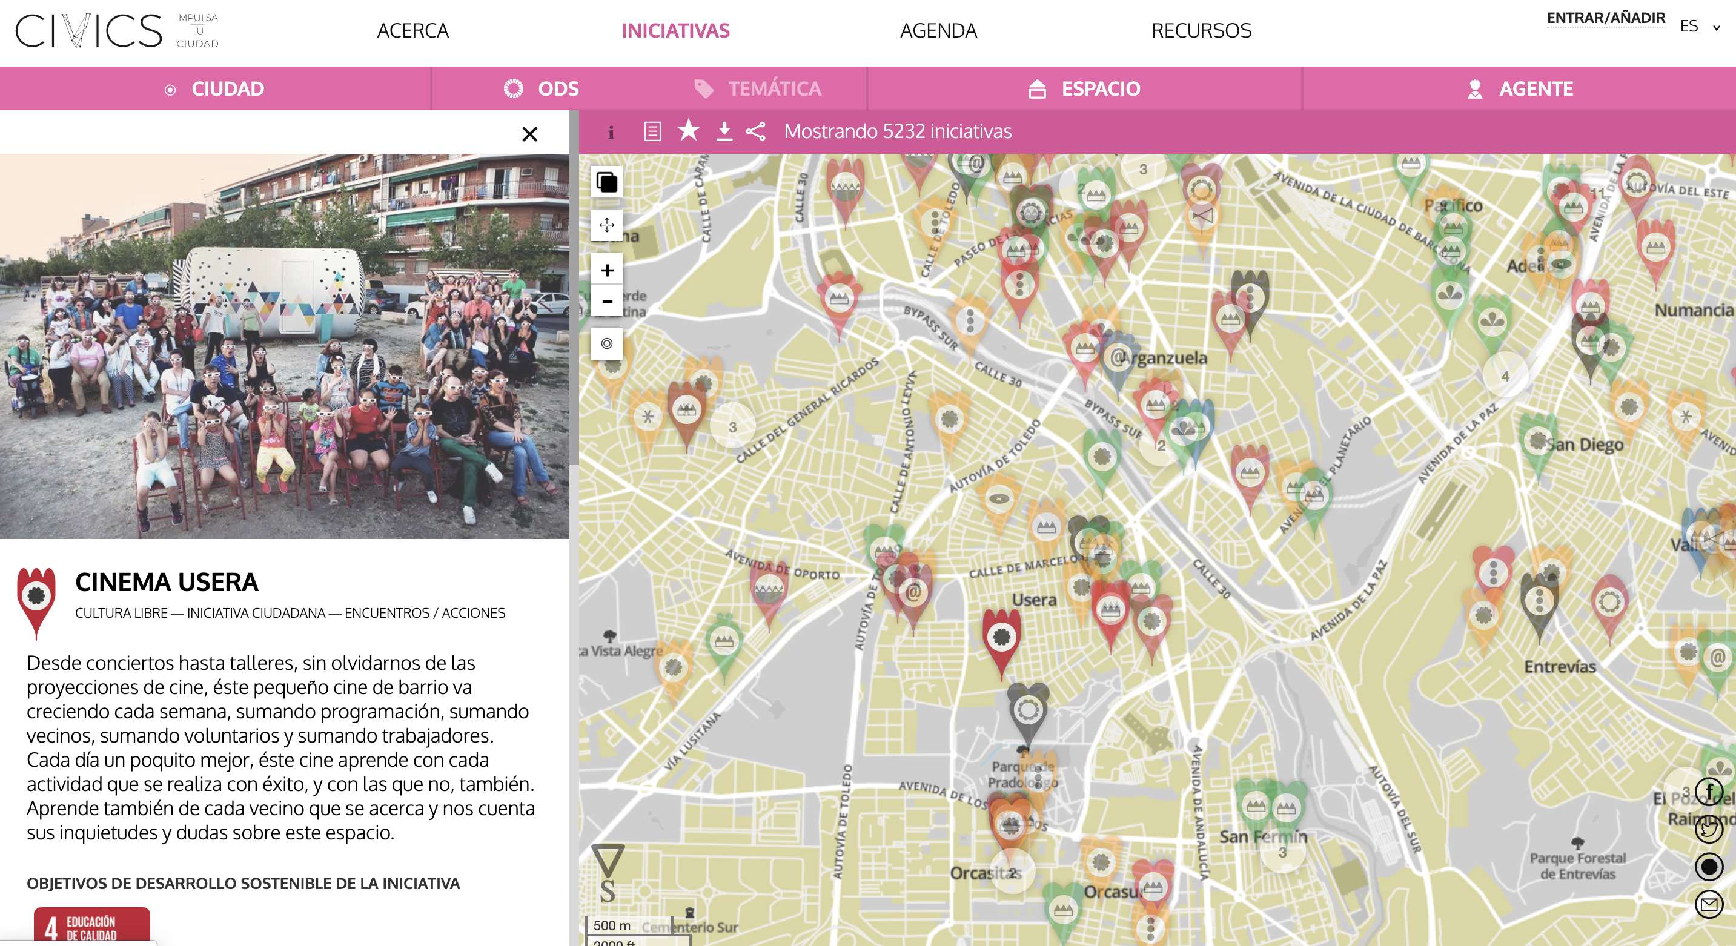Open the map layers control
Viewport: 1736px width, 946px height.
click(606, 182)
